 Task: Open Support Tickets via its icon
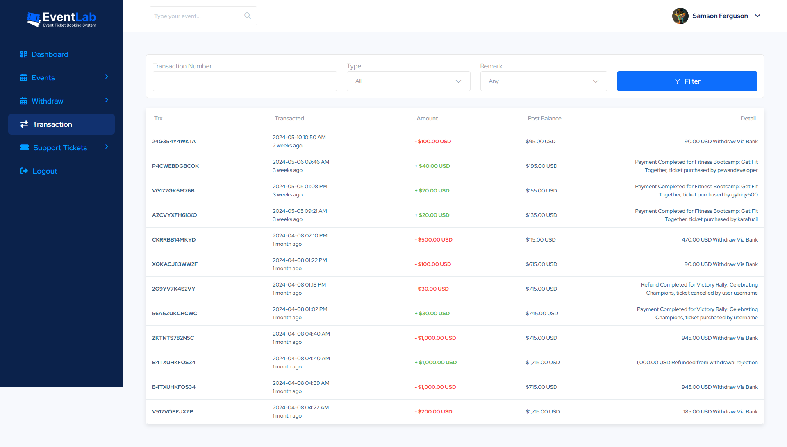pos(24,147)
